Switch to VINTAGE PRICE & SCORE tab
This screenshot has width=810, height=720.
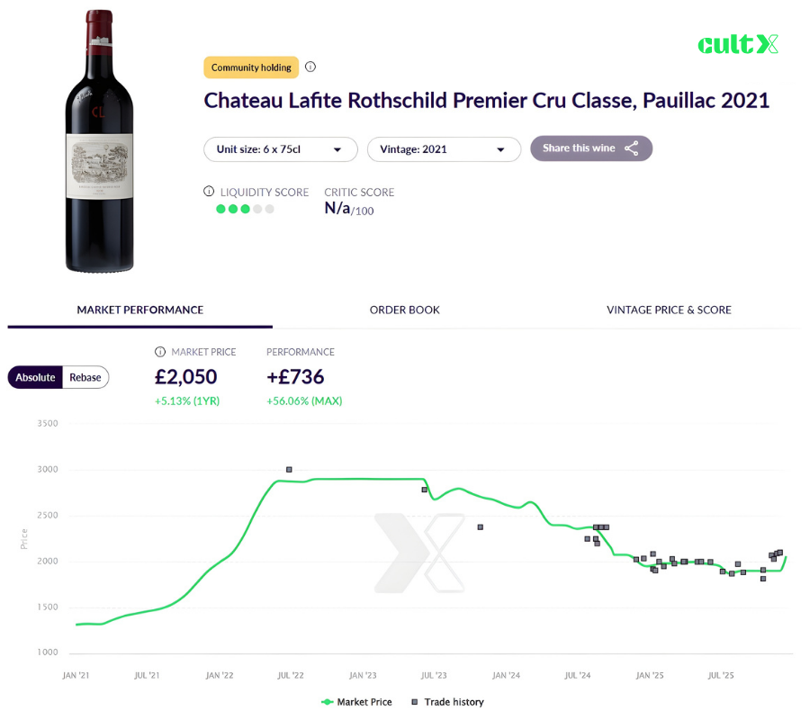click(669, 310)
